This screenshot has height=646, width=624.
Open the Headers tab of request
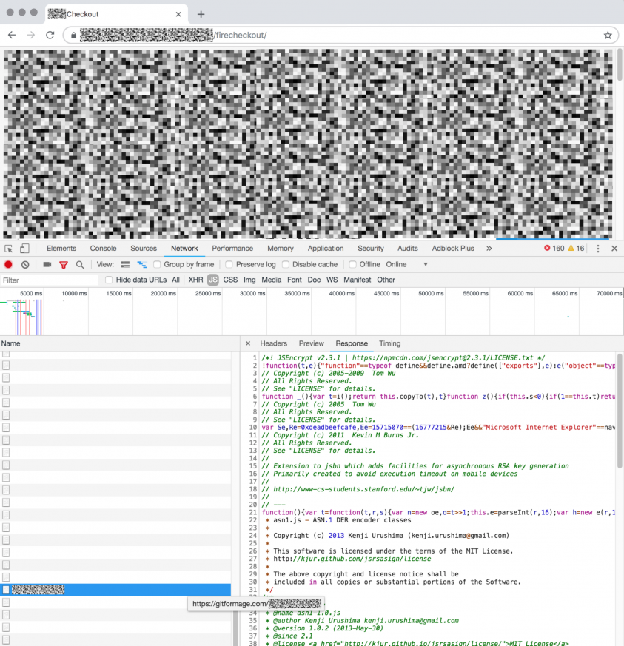coord(273,343)
